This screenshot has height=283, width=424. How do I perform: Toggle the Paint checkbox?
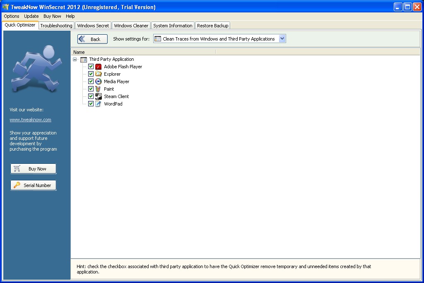pyautogui.click(x=91, y=89)
